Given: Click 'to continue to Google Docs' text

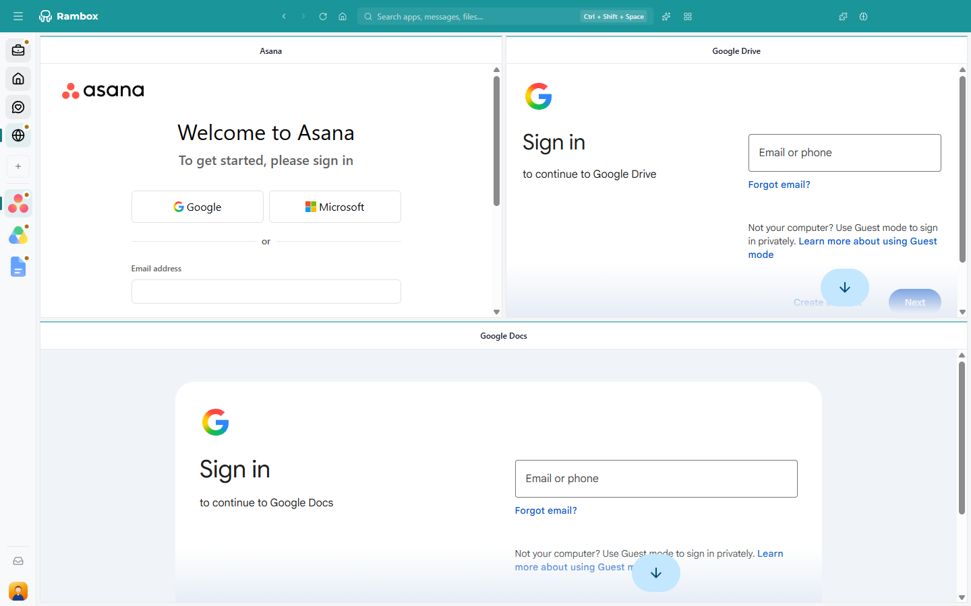Looking at the screenshot, I should [x=266, y=503].
